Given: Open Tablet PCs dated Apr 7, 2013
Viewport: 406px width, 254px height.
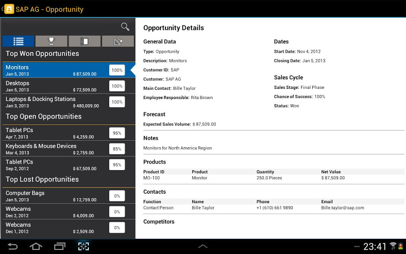Looking at the screenshot, I should (x=69, y=133).
